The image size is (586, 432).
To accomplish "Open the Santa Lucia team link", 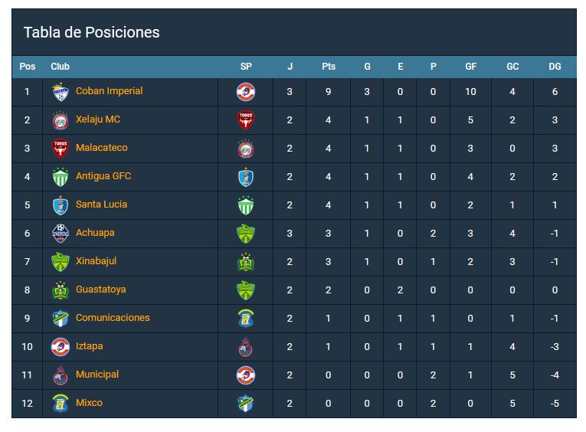I will 101,204.
